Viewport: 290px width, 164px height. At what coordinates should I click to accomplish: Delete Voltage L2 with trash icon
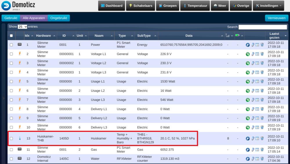click(262, 63)
